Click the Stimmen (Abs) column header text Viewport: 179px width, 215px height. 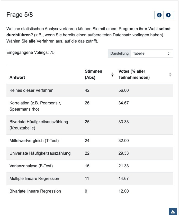pos(93,74)
